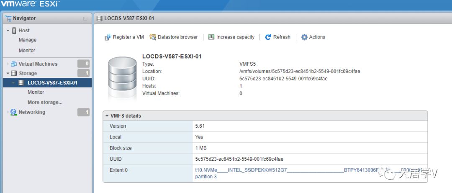Expand the Virtual Machines tree node
452x193 pixels.
coord(8,64)
